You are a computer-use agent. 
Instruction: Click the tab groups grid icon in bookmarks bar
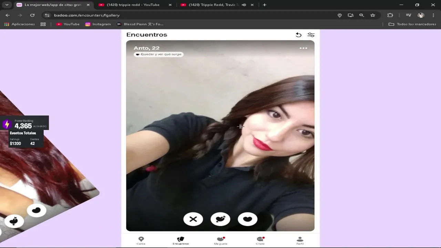click(43, 24)
